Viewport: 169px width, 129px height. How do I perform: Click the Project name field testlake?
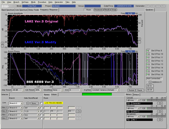[x=64, y=6]
